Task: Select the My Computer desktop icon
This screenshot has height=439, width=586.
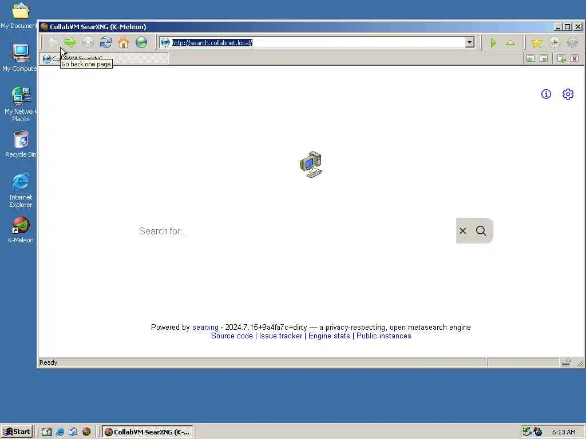Action: tap(20, 58)
